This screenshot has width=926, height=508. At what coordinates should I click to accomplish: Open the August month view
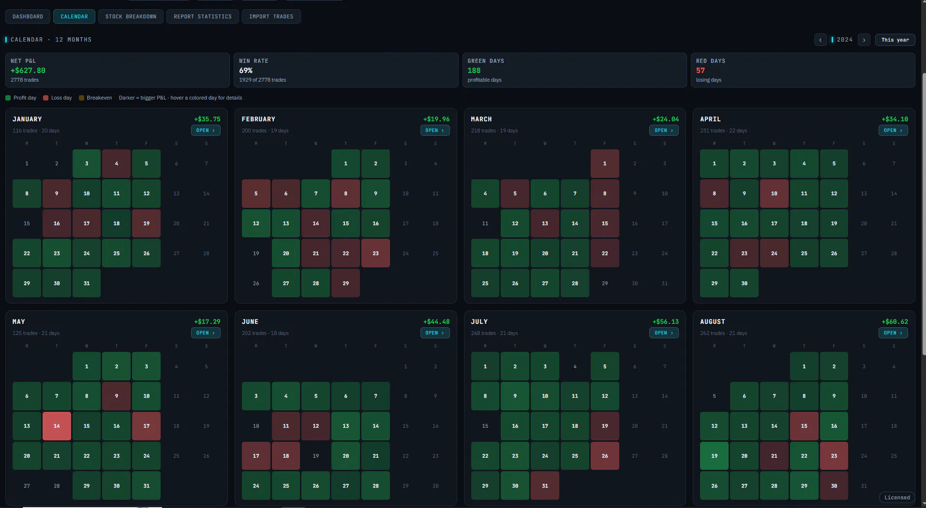tap(893, 333)
